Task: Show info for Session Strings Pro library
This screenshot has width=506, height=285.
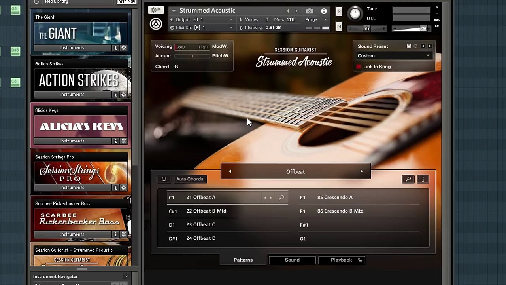Action: [x=116, y=188]
